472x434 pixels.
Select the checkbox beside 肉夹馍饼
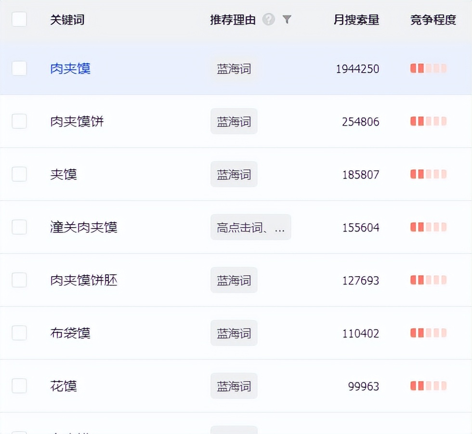[x=19, y=121]
